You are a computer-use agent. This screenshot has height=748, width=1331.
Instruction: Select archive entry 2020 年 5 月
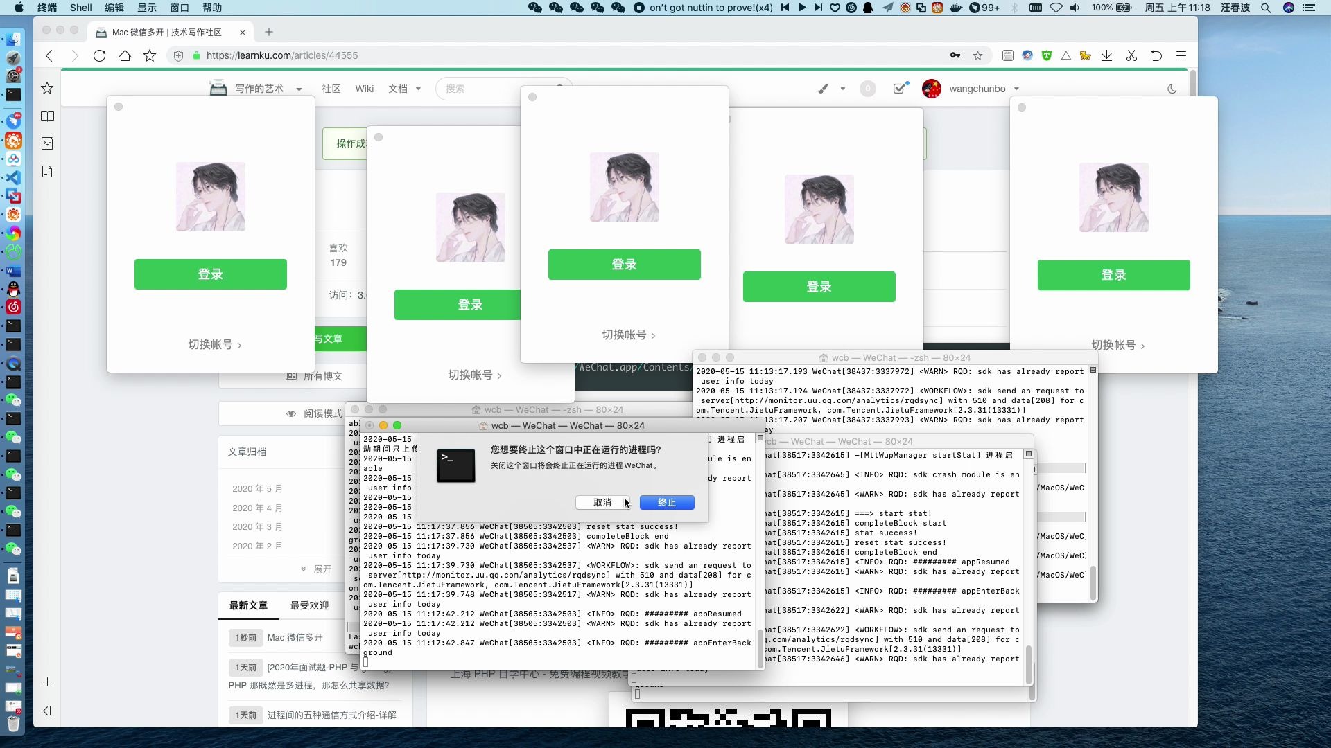[257, 488]
